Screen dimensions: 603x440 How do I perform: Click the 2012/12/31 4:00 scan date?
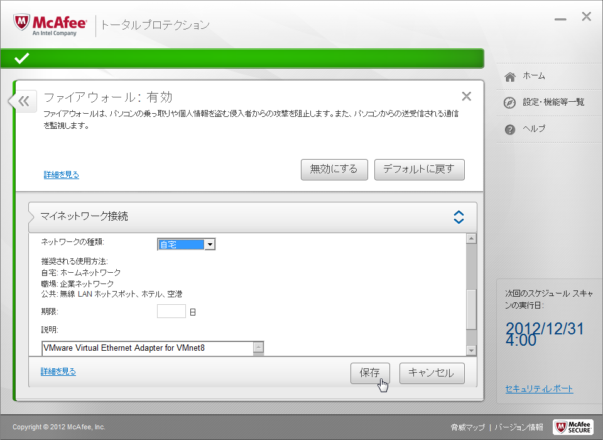click(545, 334)
